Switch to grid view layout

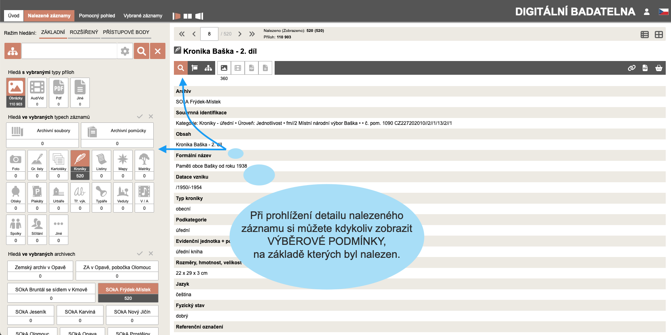(659, 35)
